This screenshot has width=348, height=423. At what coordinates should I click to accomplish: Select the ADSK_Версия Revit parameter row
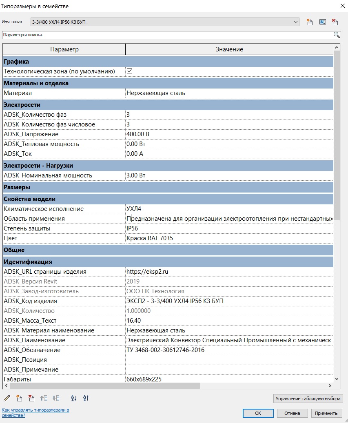point(168,281)
